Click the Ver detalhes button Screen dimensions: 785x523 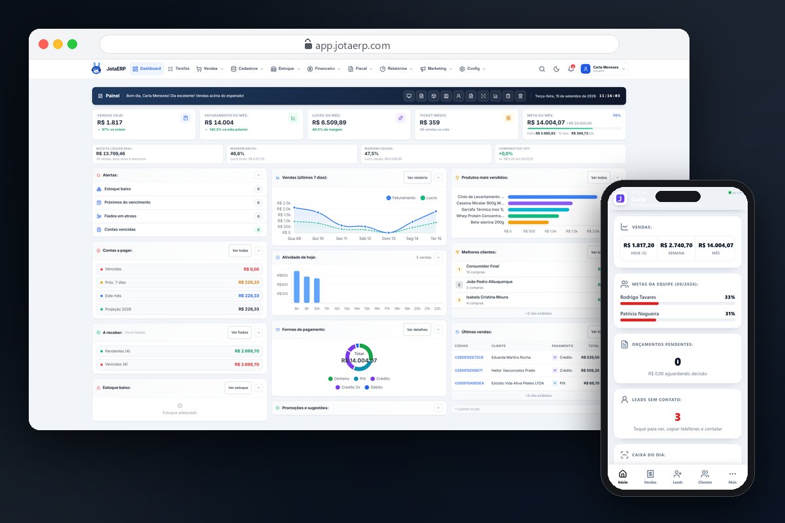417,329
